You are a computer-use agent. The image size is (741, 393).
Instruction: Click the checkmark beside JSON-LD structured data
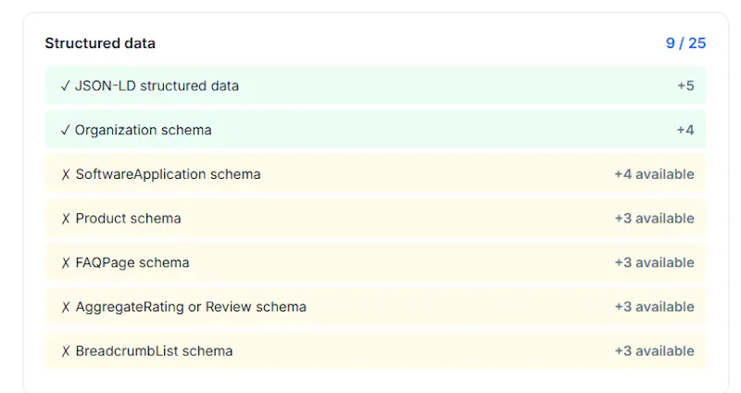click(65, 85)
